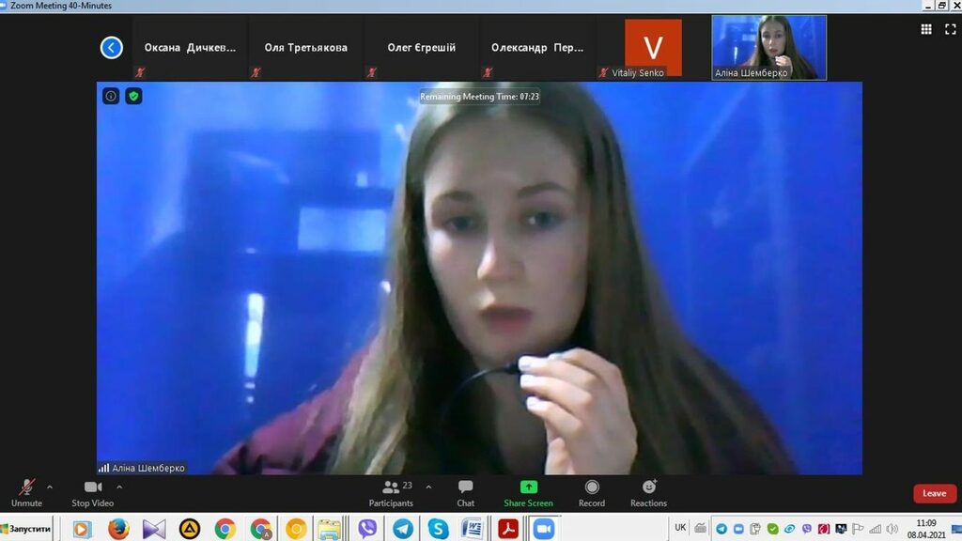This screenshot has width=962, height=541.
Task: Select Аліна Шемберко video thumbnail
Action: (768, 47)
